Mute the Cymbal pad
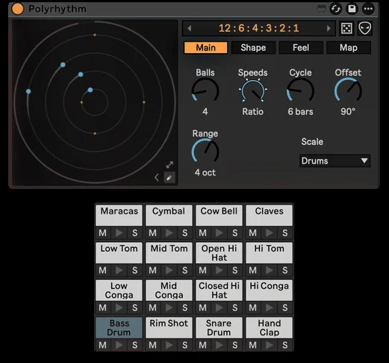The width and height of the screenshot is (389, 363). [x=153, y=233]
